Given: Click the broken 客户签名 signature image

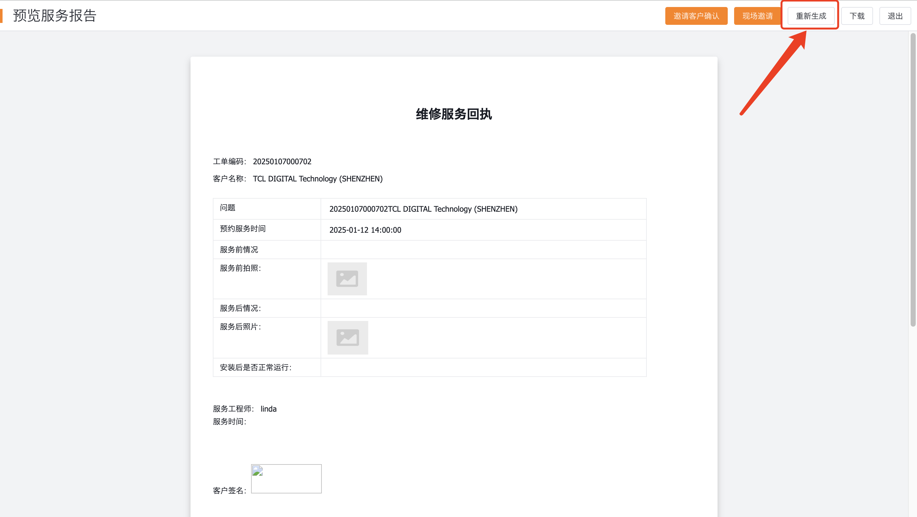Looking at the screenshot, I should [286, 478].
